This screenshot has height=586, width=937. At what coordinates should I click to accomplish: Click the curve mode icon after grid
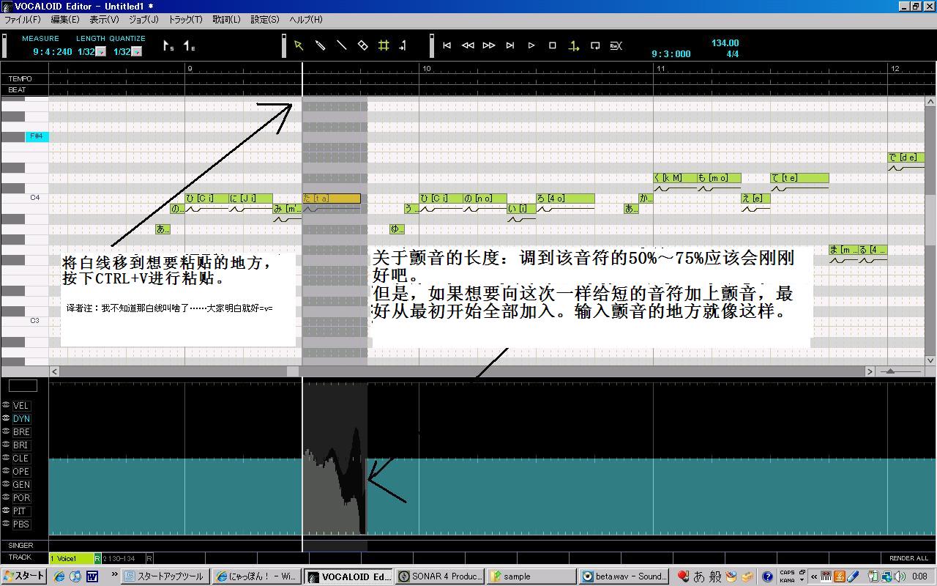[403, 45]
